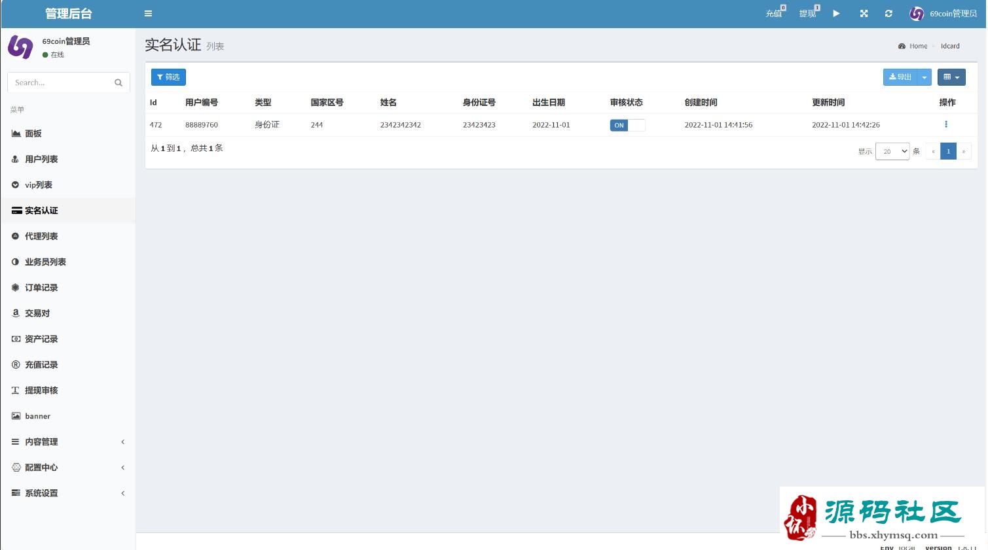Expand the 系统设置 submenu
988x550 pixels.
click(68, 493)
